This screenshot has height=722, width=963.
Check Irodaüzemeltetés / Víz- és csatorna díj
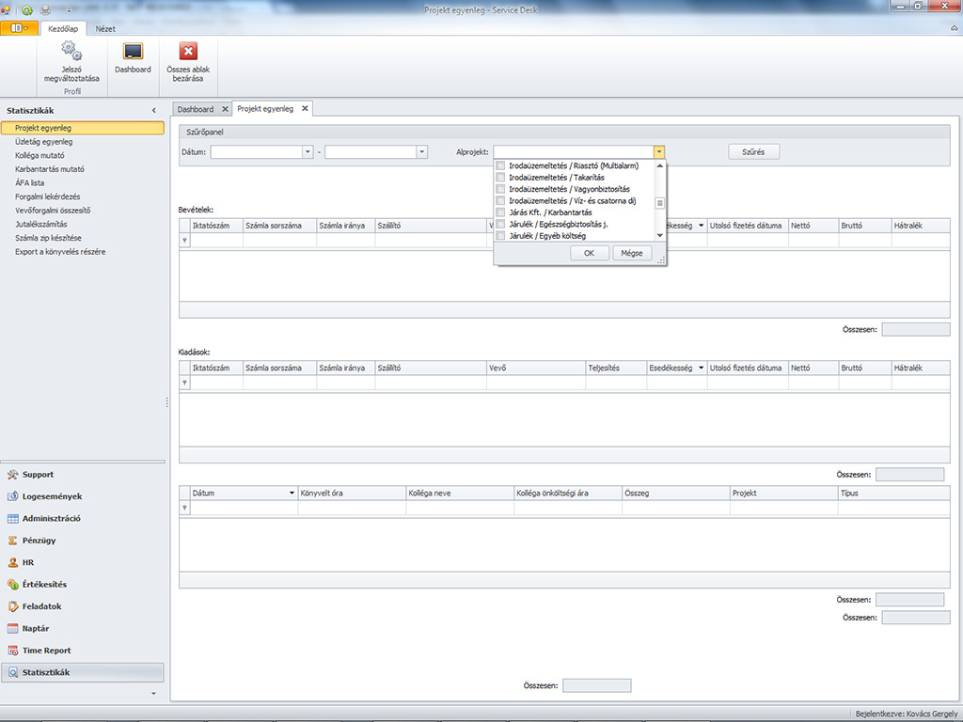[x=500, y=201]
